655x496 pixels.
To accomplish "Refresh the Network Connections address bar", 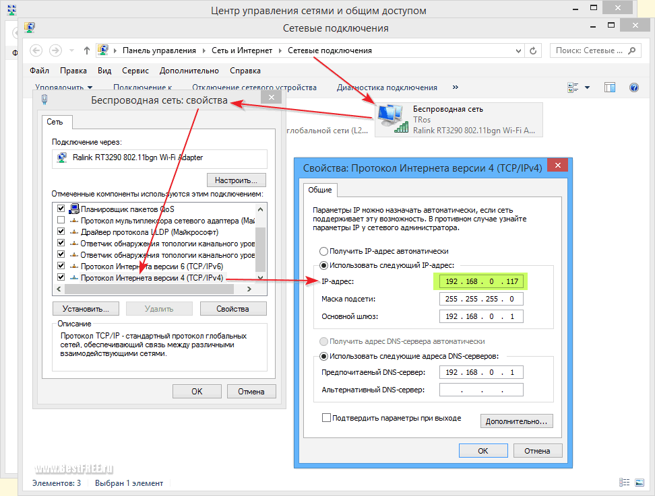I will (533, 50).
